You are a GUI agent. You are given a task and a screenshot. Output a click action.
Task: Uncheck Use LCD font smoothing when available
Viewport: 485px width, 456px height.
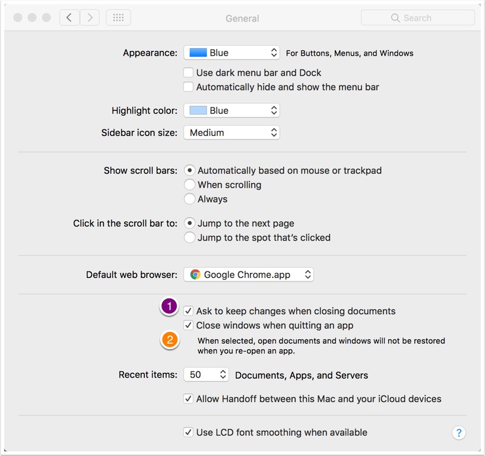coord(188,433)
